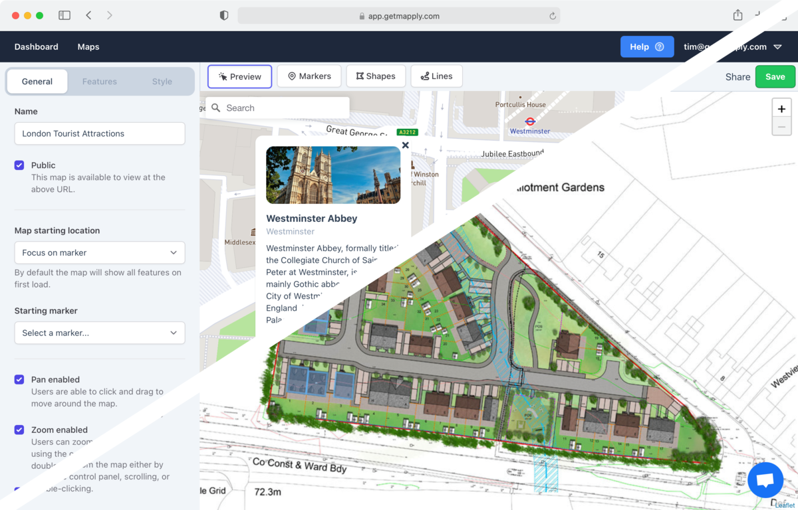Toggle the Pan enabled checkbox

point(19,380)
